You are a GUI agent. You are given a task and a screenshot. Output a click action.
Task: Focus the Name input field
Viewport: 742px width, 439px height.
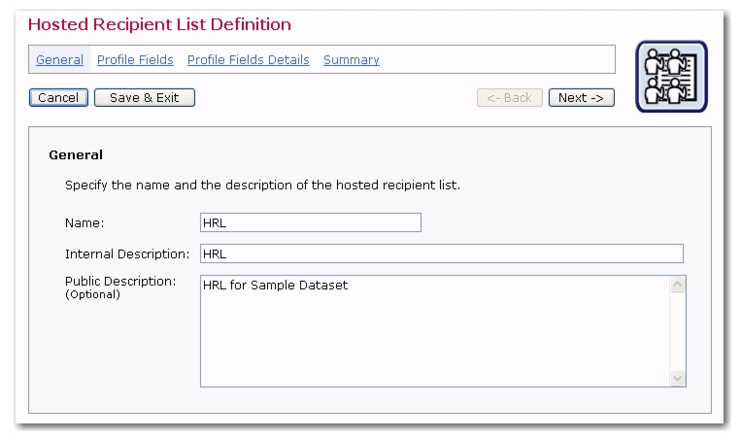pos(311,222)
